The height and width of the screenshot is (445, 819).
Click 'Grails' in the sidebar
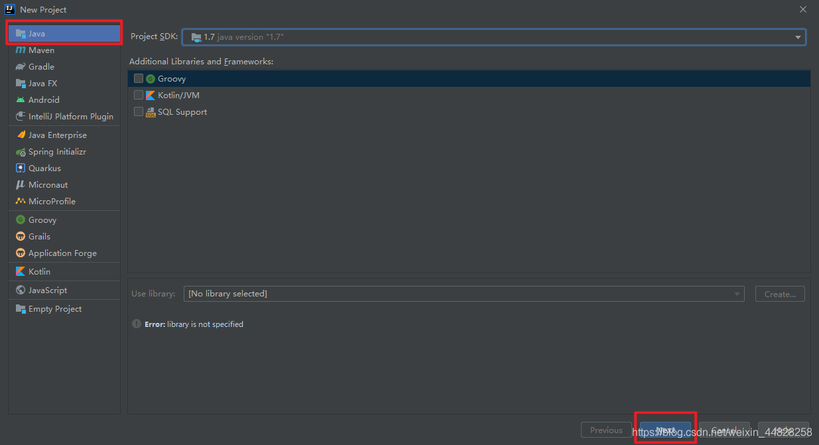[x=39, y=237]
